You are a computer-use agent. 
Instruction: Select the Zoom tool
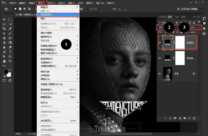pos(10,61)
